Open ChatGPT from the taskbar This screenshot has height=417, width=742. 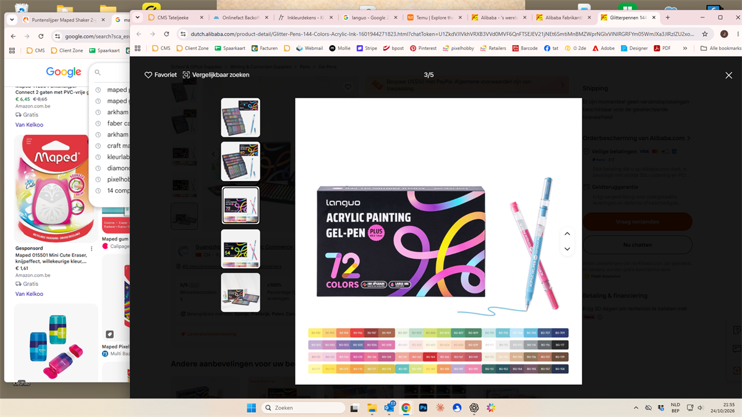(474, 408)
